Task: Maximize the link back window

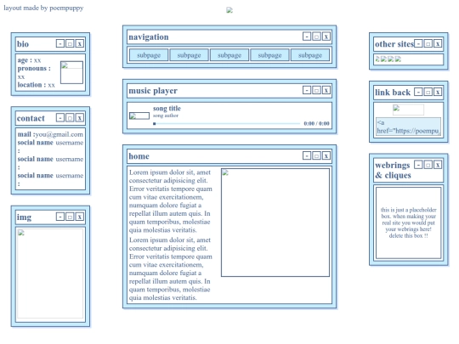Action: 428,92
